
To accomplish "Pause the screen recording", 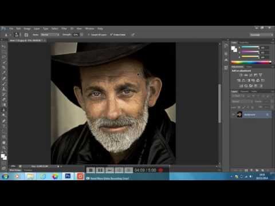I will [x=100, y=170].
